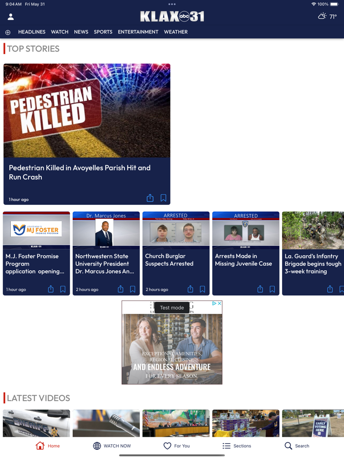This screenshot has height=459, width=344.
Task: Play the sheriff vehicle video
Action: click(36, 423)
